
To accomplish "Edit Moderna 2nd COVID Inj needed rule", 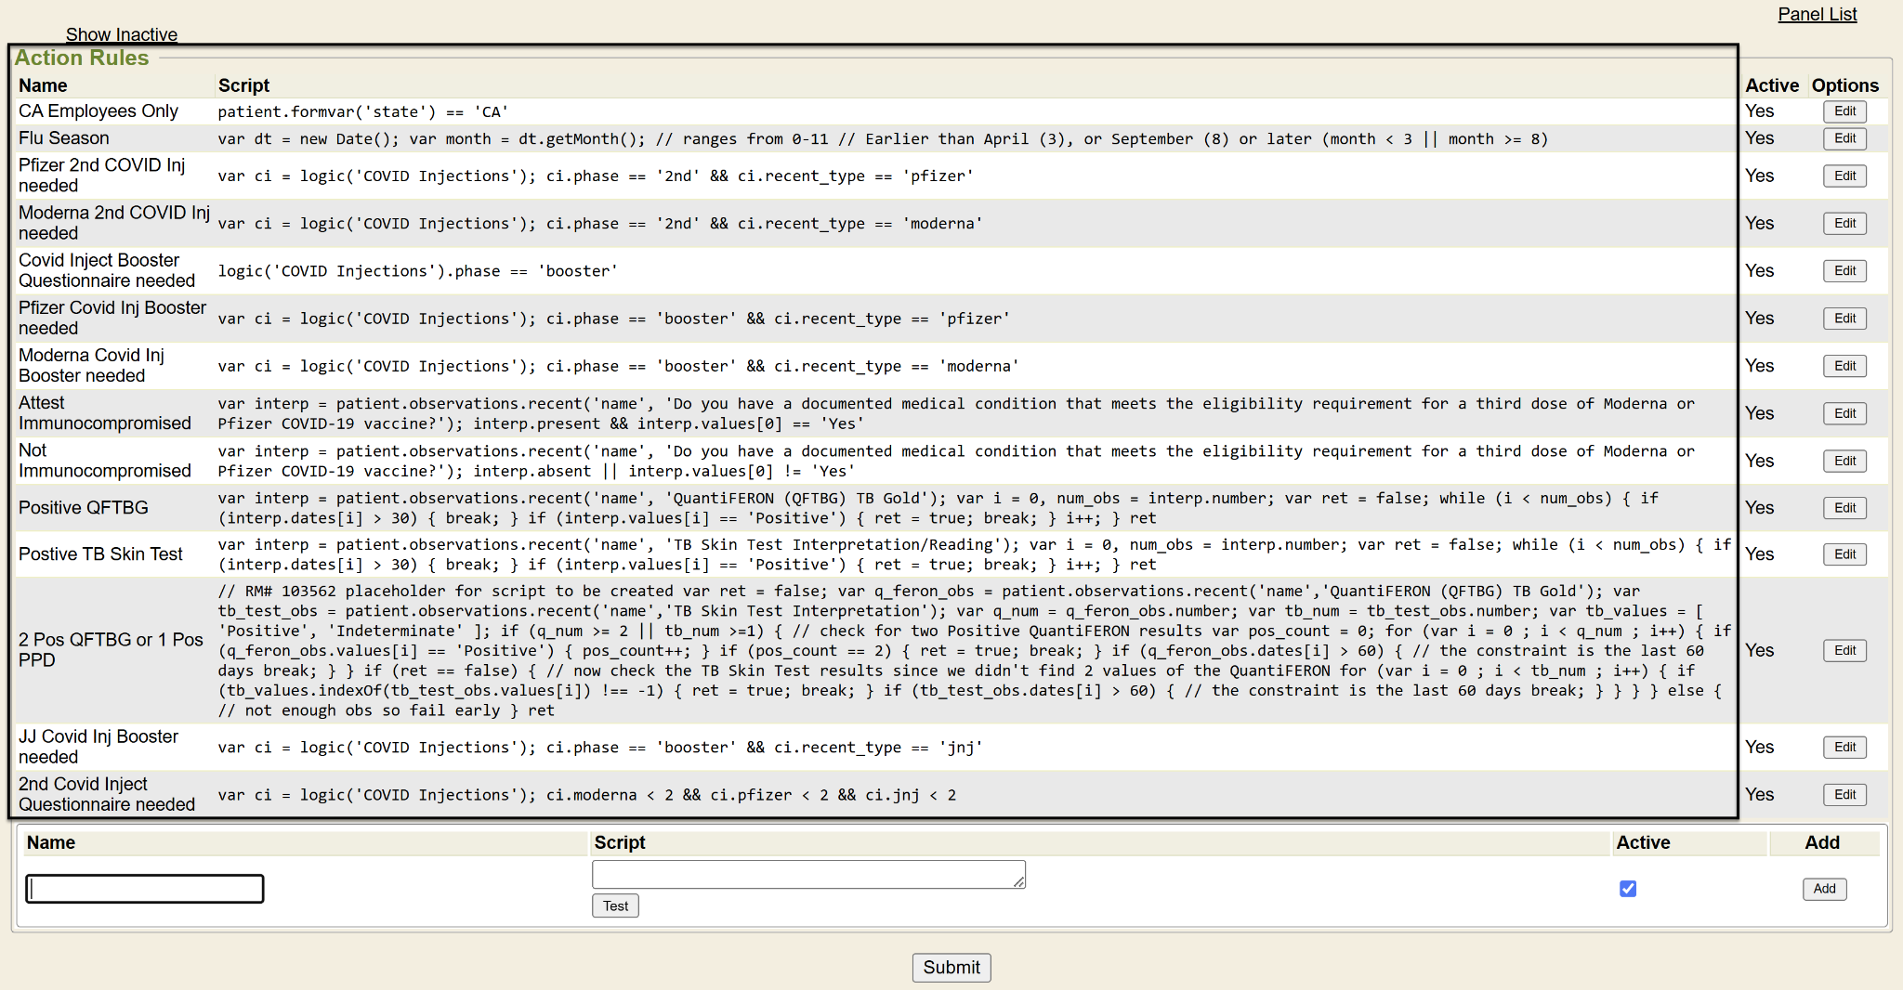I will pyautogui.click(x=1844, y=223).
